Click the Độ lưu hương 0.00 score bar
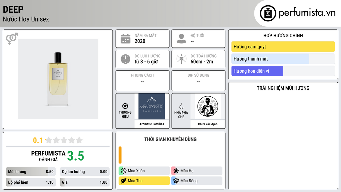Screen dimensions: 341x192 click(85, 172)
